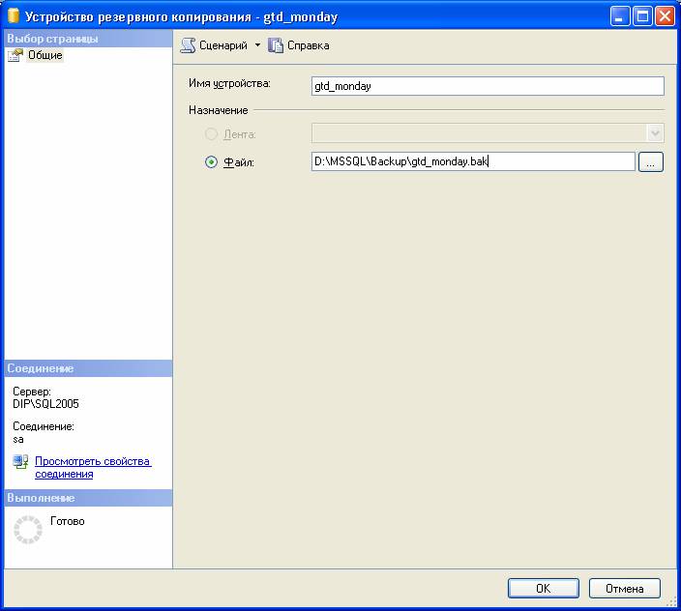The width and height of the screenshot is (681, 611).
Task: Click the Сценарий script button in toolbar
Action: (x=215, y=45)
